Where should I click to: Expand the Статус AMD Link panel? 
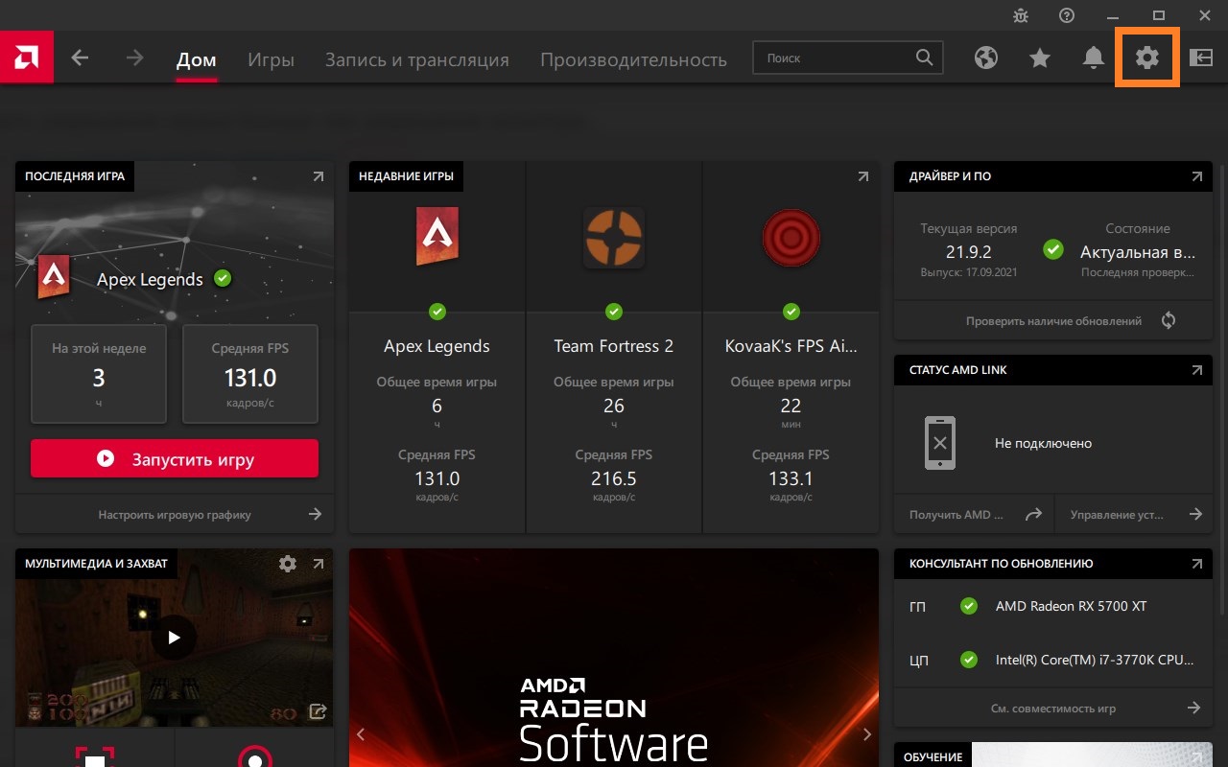(x=1196, y=370)
